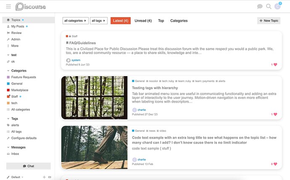290x180 pixels.
Task: Like the Code text example topic
Action: 275,164
